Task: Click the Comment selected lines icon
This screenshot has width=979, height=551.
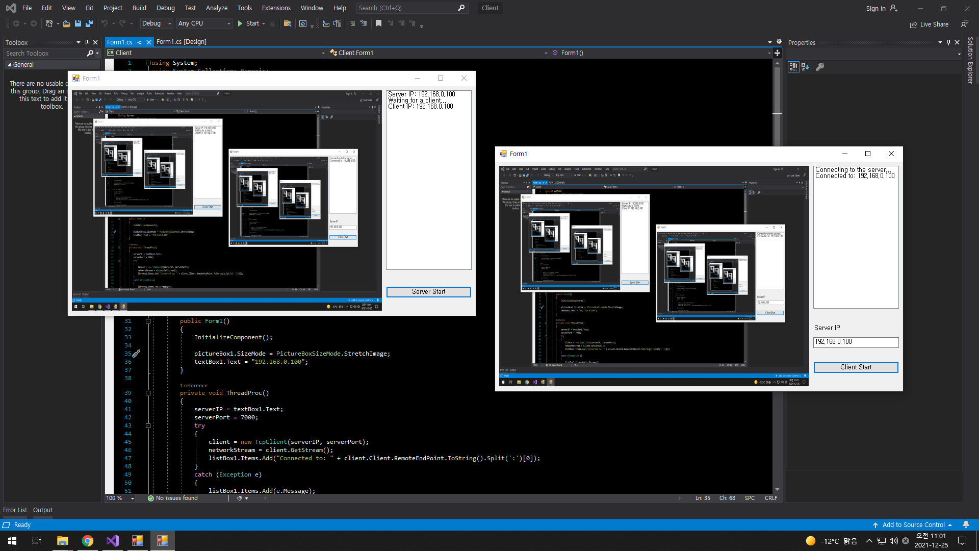Action: pos(352,23)
